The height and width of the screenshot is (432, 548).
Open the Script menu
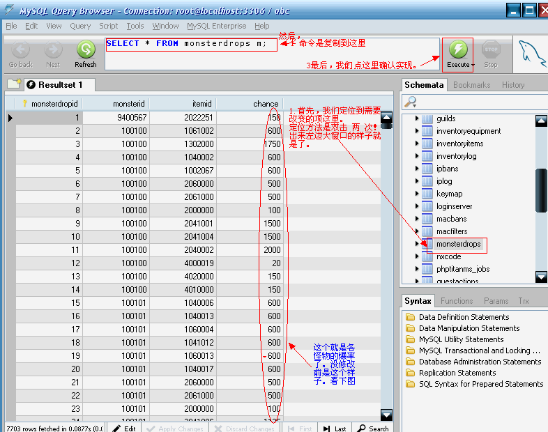108,26
